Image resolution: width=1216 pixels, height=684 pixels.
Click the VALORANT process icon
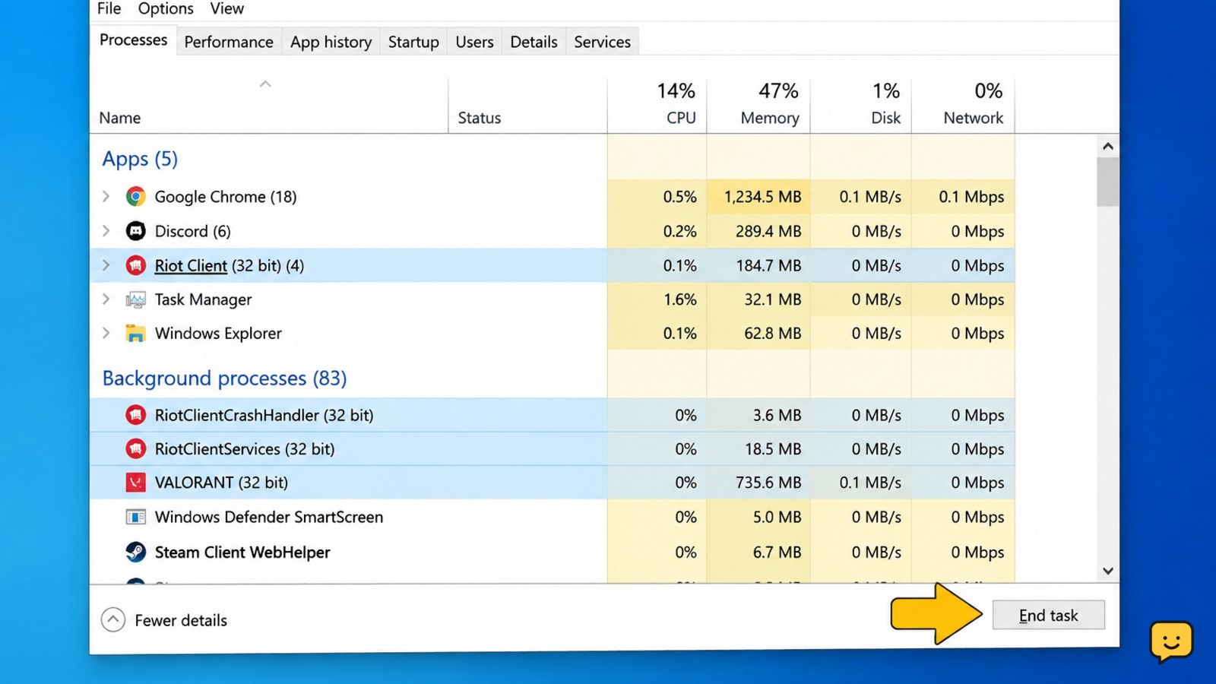[x=136, y=482]
